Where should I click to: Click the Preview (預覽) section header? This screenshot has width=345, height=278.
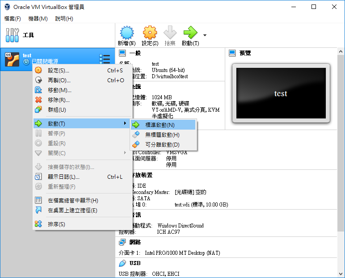pyautogui.click(x=245, y=53)
